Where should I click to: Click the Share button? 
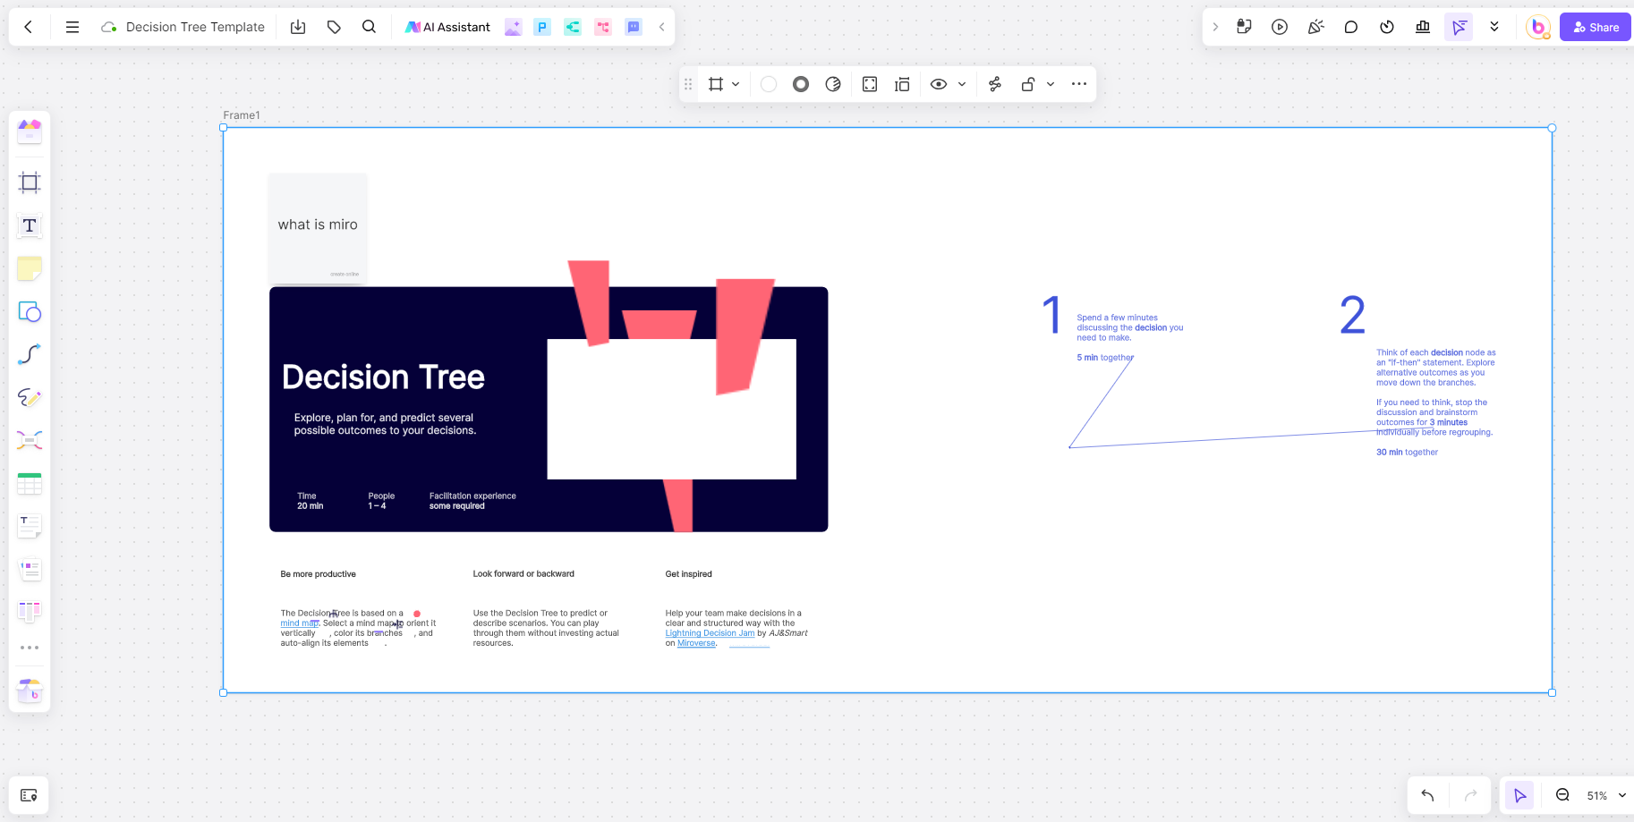pyautogui.click(x=1596, y=27)
